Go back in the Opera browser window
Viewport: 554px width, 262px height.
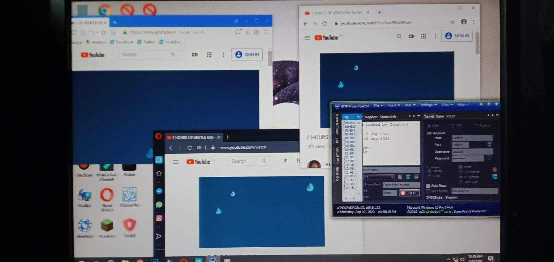tap(170, 148)
